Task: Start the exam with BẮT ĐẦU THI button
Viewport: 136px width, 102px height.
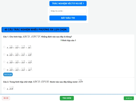Action: pyautogui.click(x=68, y=18)
